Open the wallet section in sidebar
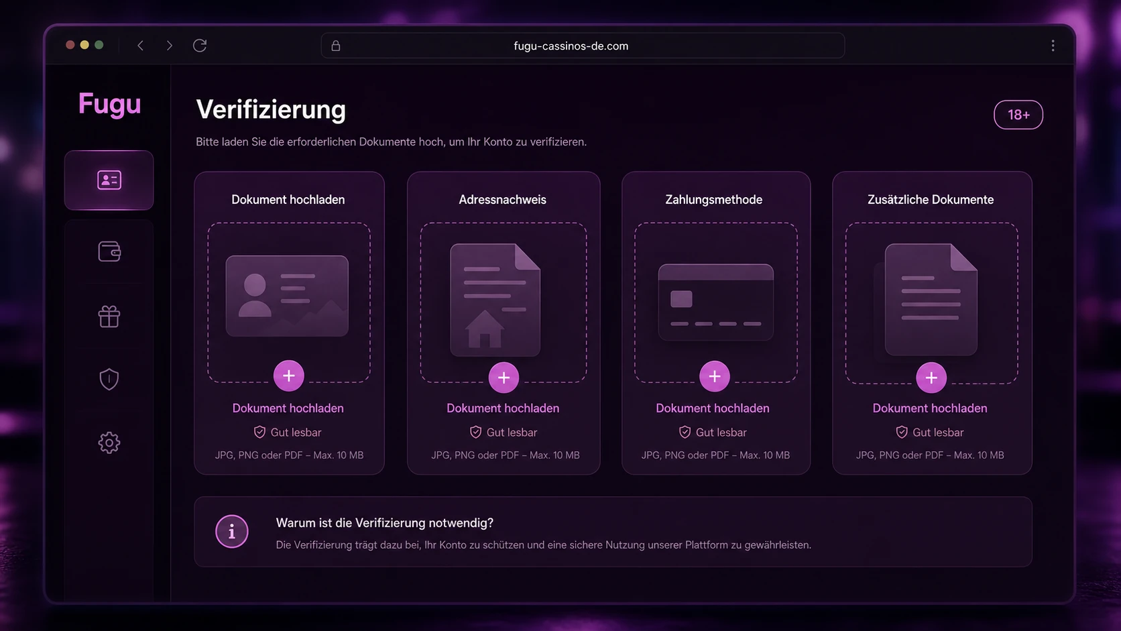 coord(109,251)
